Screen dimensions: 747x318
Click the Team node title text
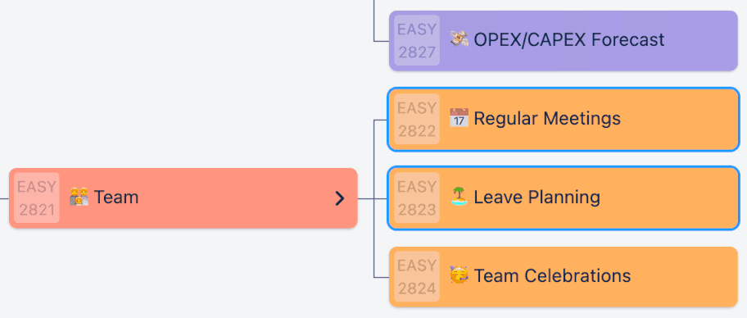coord(116,197)
